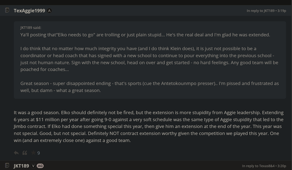This screenshot has height=170, width=292.
Task: Click the 'In reply to Texas8&4 • 3:20p' link
Action: coord(264,166)
